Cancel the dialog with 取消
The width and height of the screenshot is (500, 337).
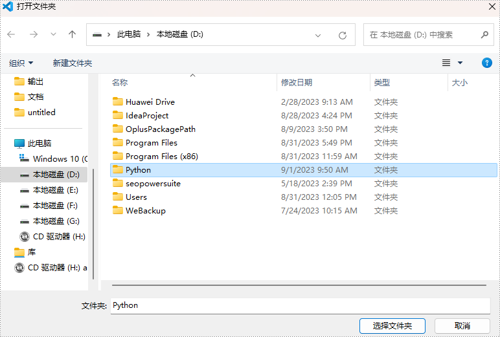[462, 326]
